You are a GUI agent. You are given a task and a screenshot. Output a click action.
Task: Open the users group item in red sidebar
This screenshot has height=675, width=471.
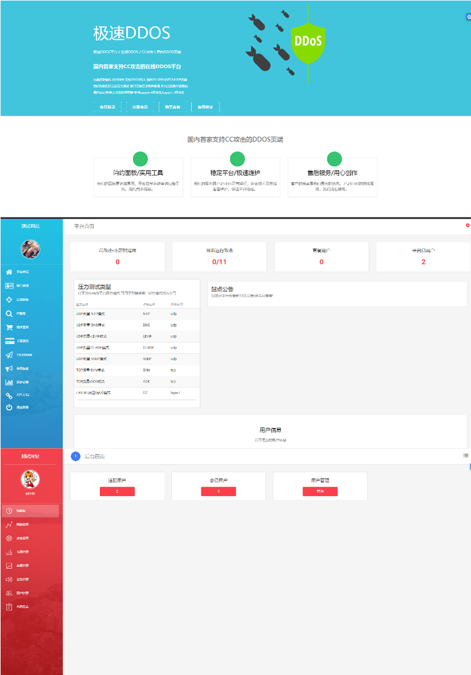pyautogui.click(x=9, y=593)
